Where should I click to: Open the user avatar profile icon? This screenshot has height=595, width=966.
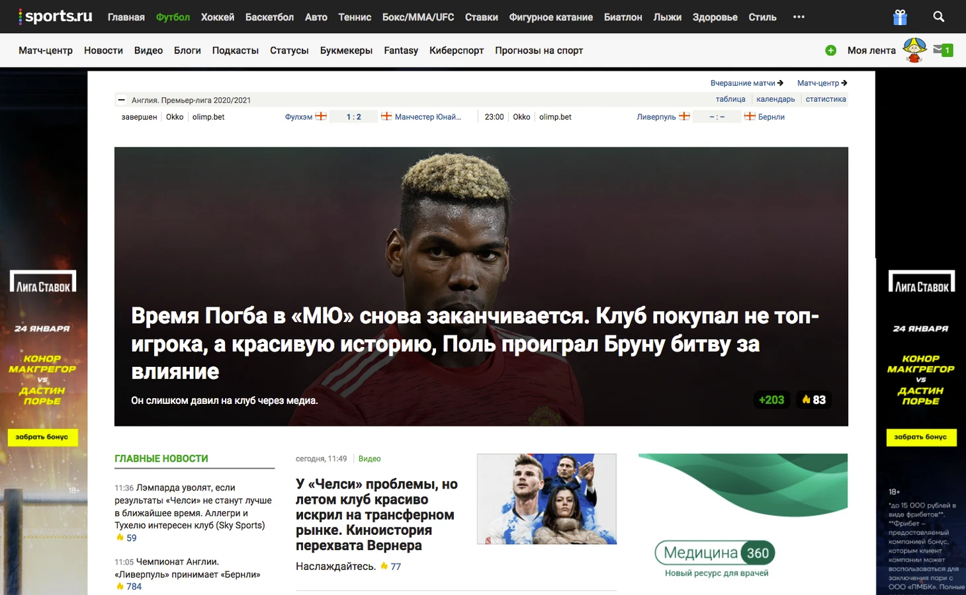(915, 50)
